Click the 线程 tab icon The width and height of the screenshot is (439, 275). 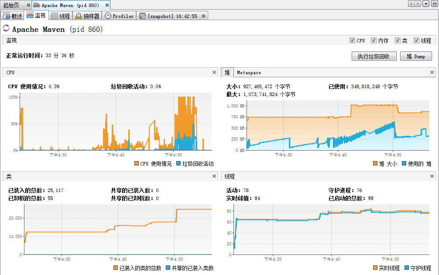(x=54, y=16)
